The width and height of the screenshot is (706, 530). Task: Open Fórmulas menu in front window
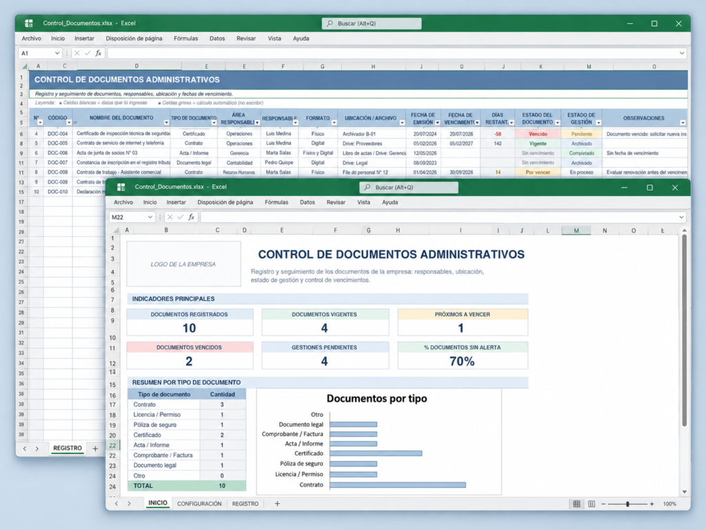pos(276,202)
